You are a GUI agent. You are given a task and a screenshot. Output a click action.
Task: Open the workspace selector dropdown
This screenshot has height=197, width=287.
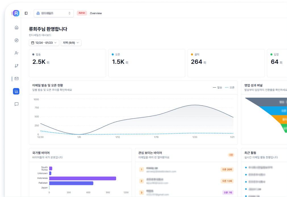[x=54, y=13]
